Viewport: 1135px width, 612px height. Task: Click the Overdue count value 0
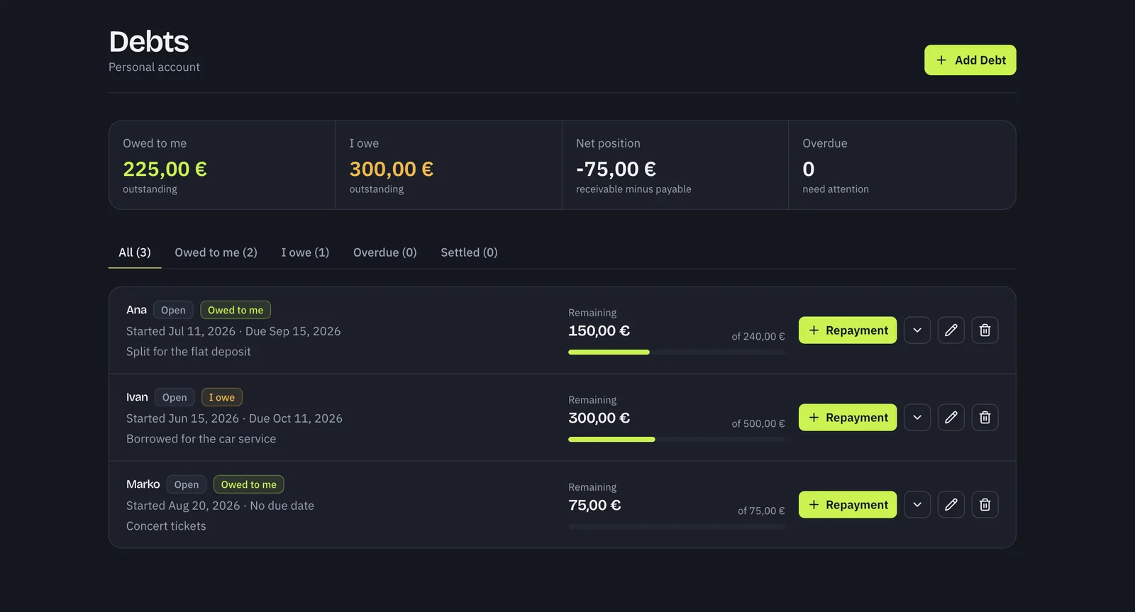click(809, 169)
